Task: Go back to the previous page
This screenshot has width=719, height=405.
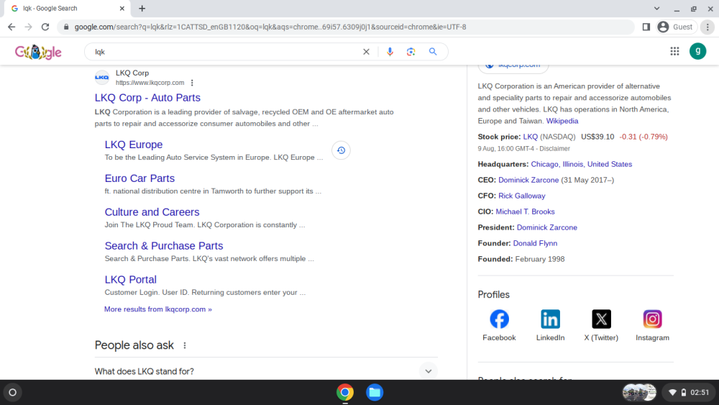Action: (x=12, y=27)
